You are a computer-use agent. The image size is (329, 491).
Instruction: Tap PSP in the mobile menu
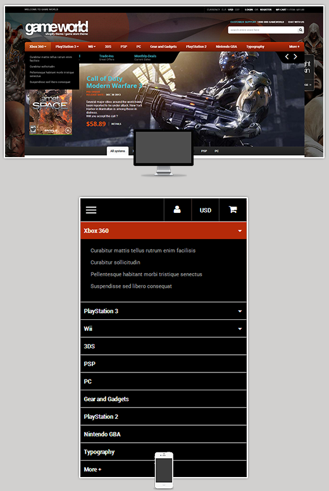[x=163, y=364]
